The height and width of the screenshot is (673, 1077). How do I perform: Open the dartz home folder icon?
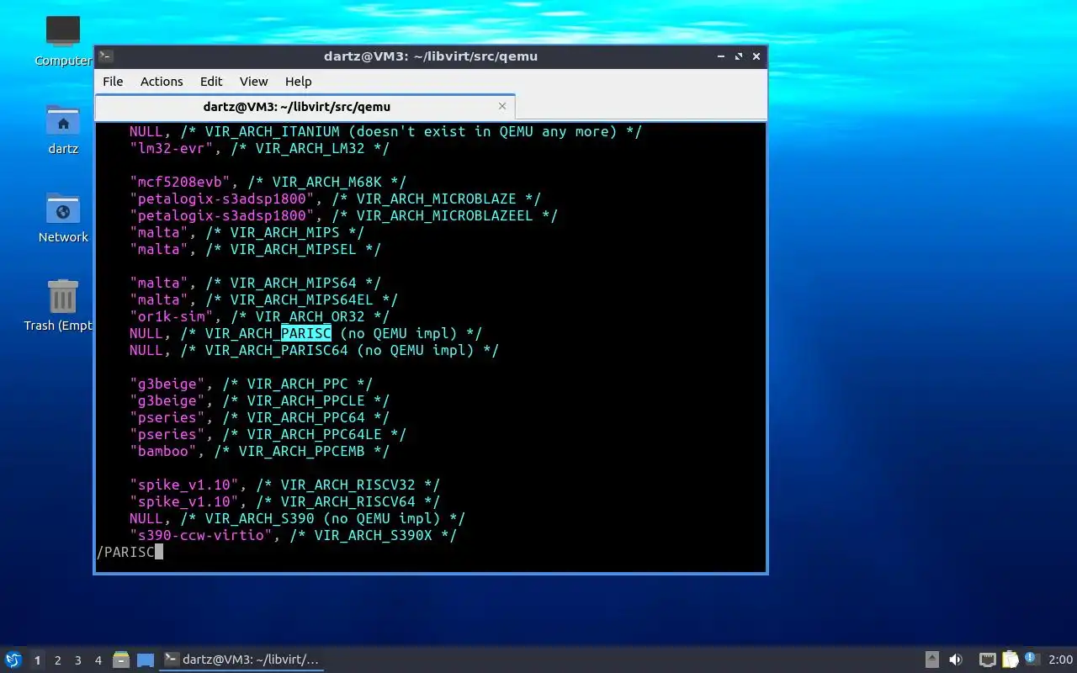(63, 130)
